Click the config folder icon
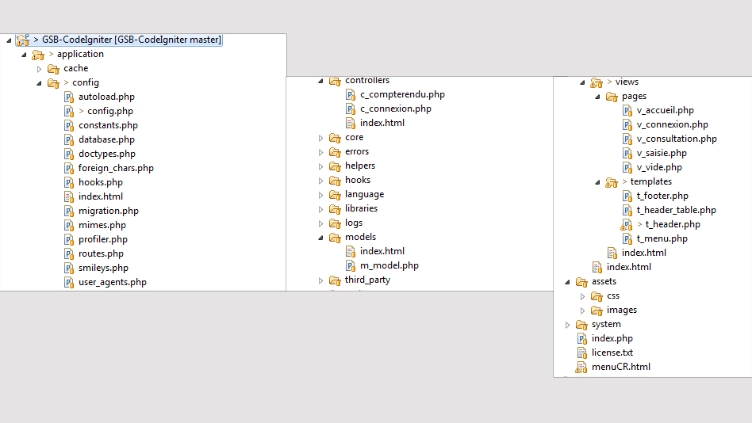 point(53,83)
